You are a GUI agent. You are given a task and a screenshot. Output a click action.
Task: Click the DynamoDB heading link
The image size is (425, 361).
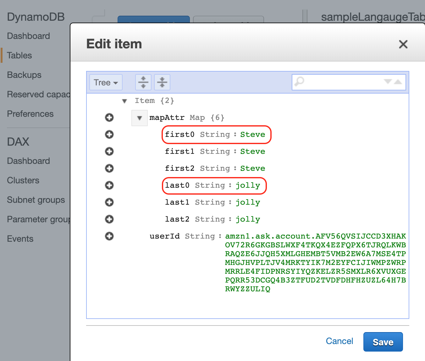36,17
